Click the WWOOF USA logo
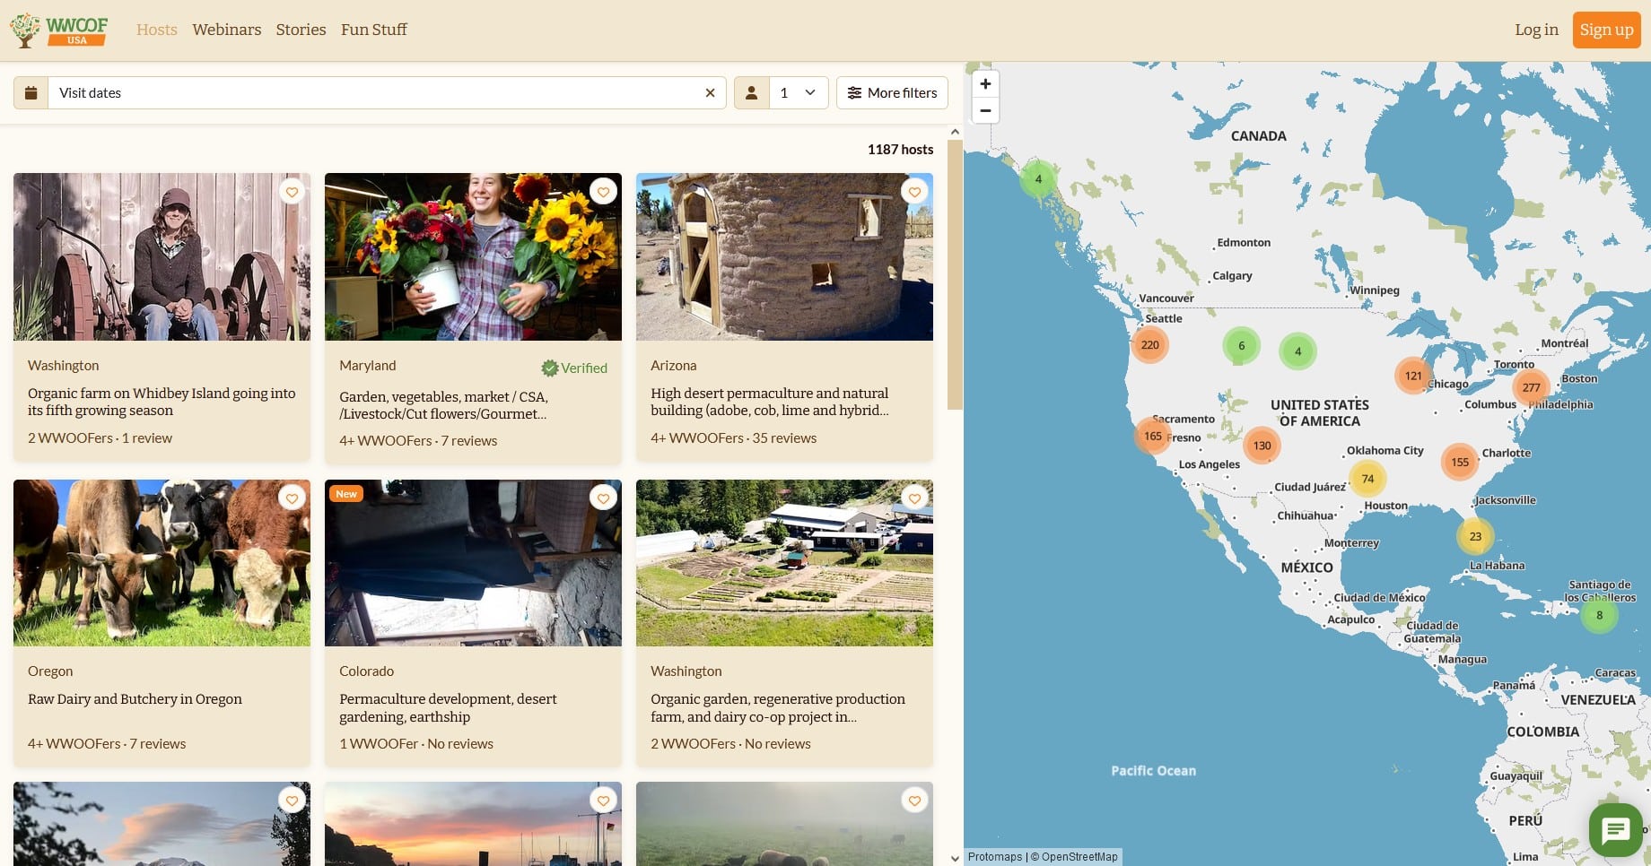Screen dimensions: 1651x866 [58, 30]
